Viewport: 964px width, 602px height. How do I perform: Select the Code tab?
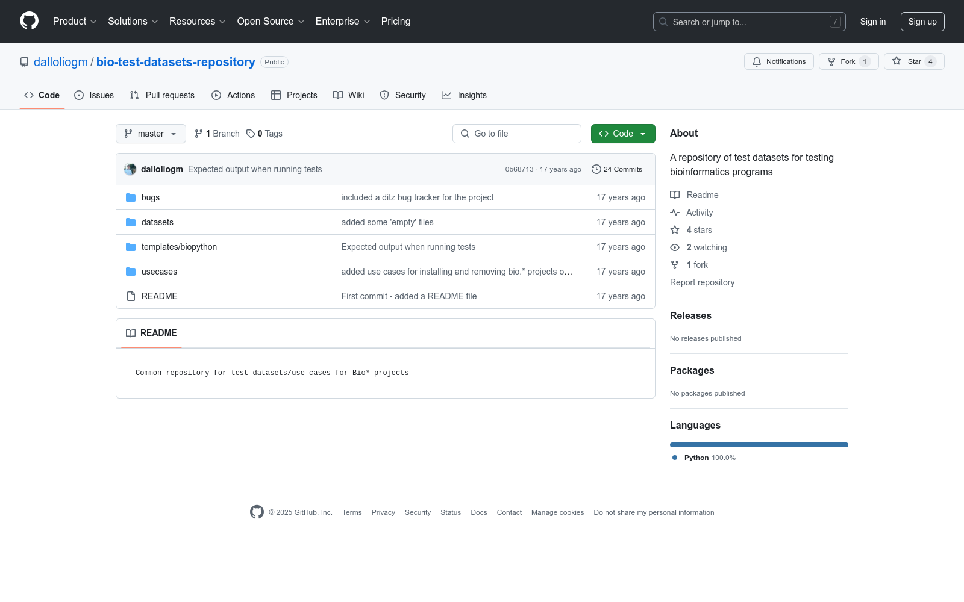(x=42, y=95)
